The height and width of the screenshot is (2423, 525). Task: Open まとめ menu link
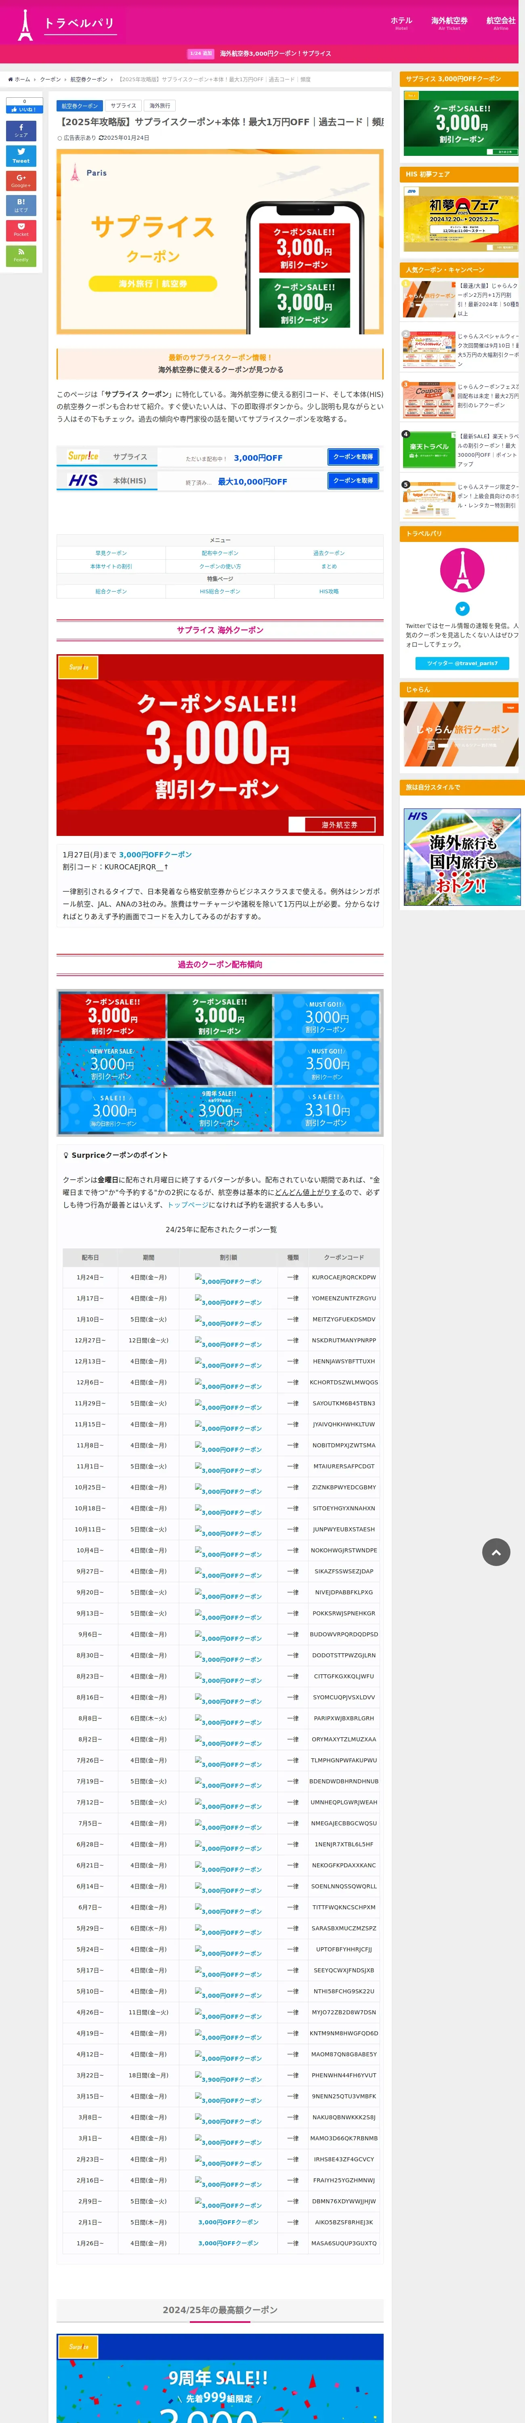tap(328, 566)
